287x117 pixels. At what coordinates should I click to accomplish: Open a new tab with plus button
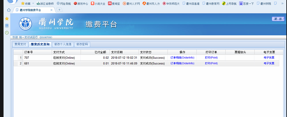(59, 10)
